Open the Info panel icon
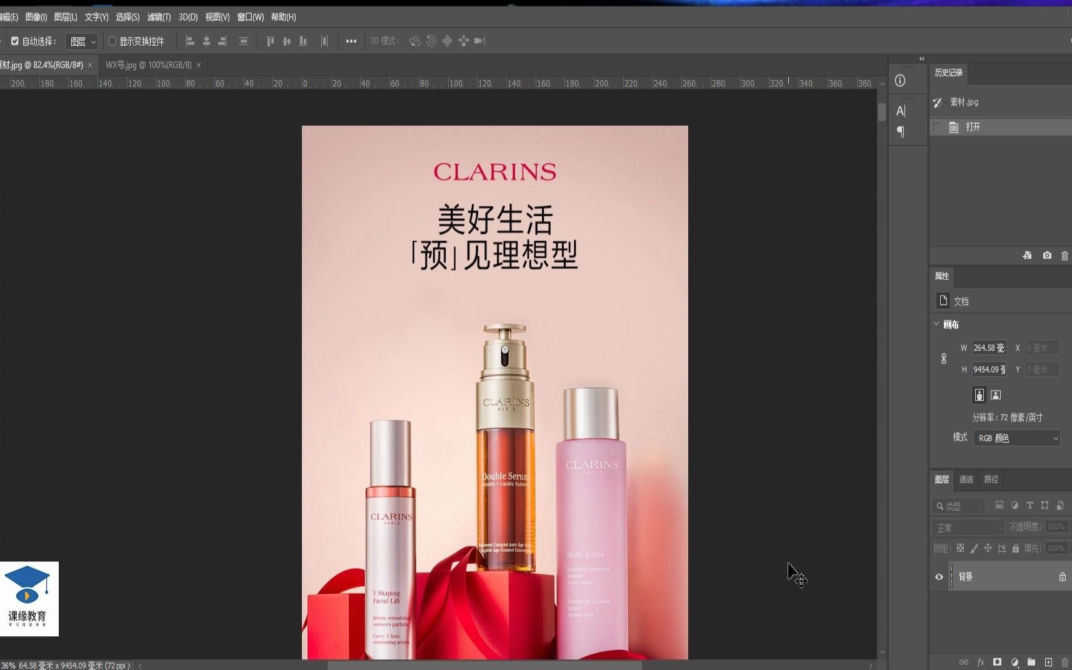This screenshot has width=1072, height=670. [900, 81]
